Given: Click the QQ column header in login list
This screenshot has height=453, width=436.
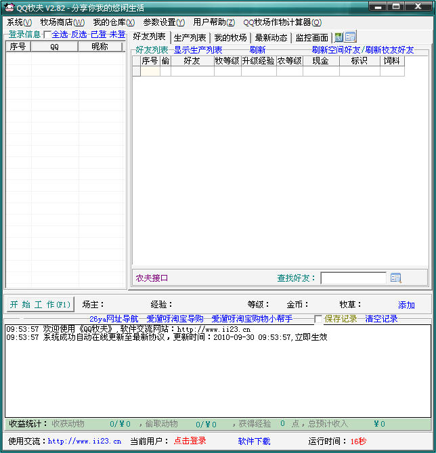Looking at the screenshot, I should [54, 47].
